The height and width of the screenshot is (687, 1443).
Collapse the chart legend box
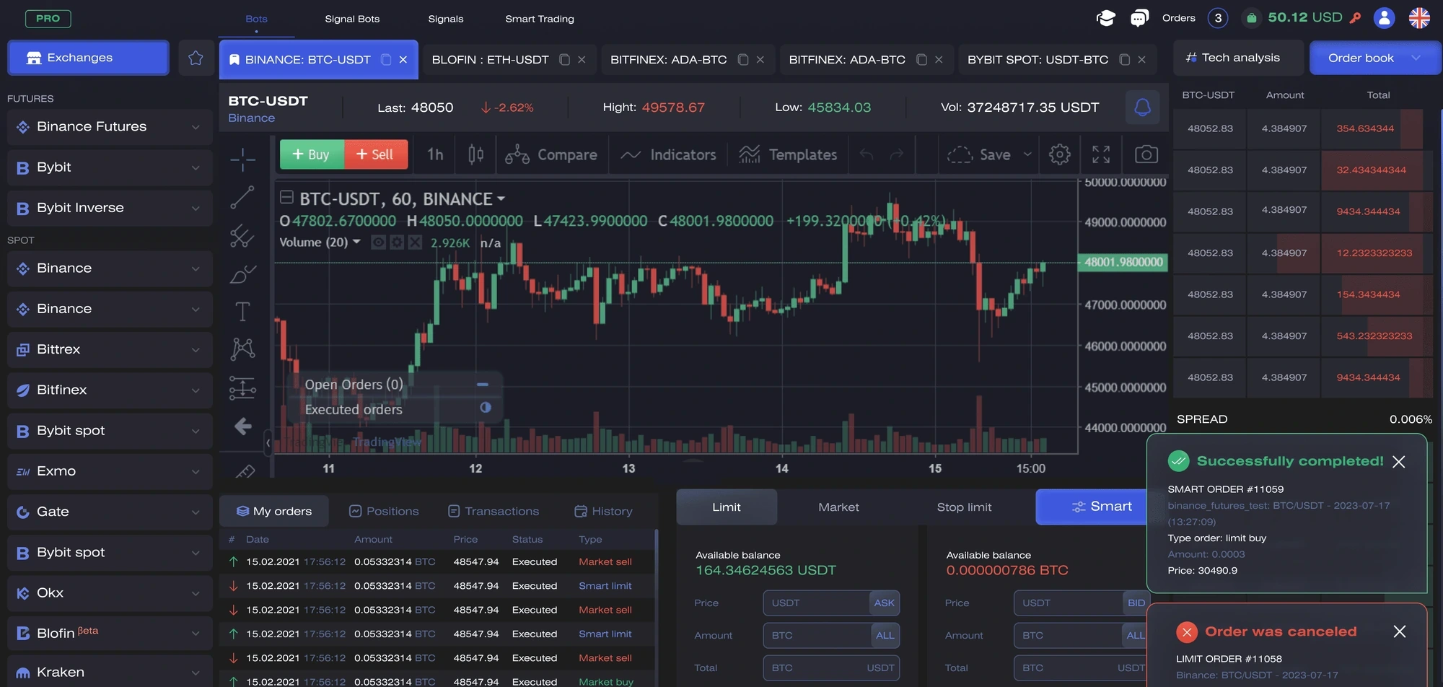286,197
